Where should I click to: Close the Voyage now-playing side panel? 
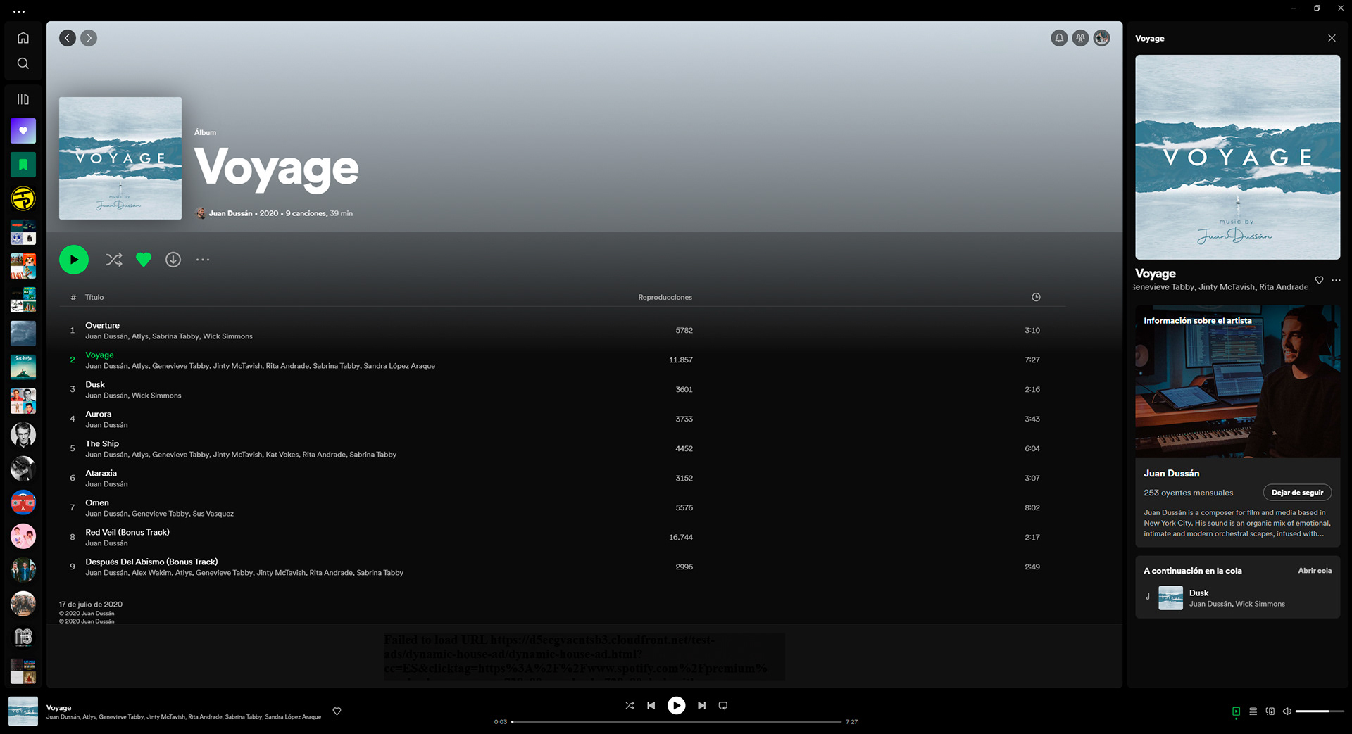coord(1332,38)
